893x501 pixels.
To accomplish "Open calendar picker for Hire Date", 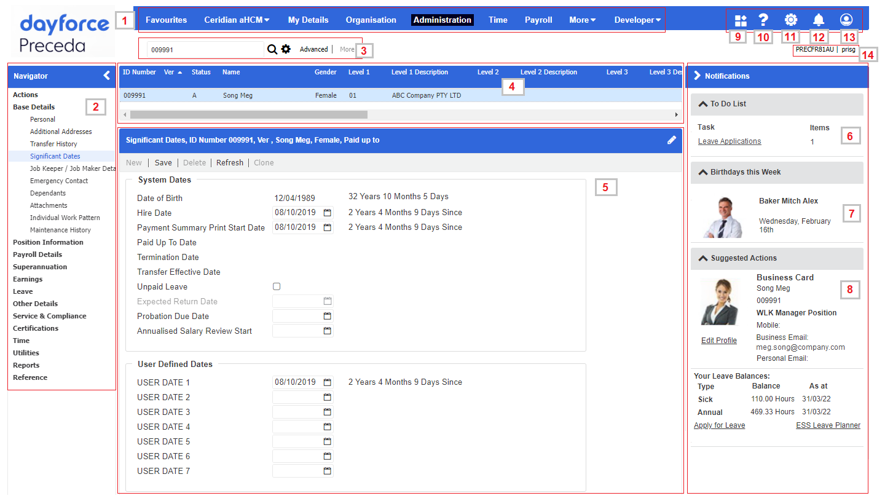I will (x=328, y=213).
